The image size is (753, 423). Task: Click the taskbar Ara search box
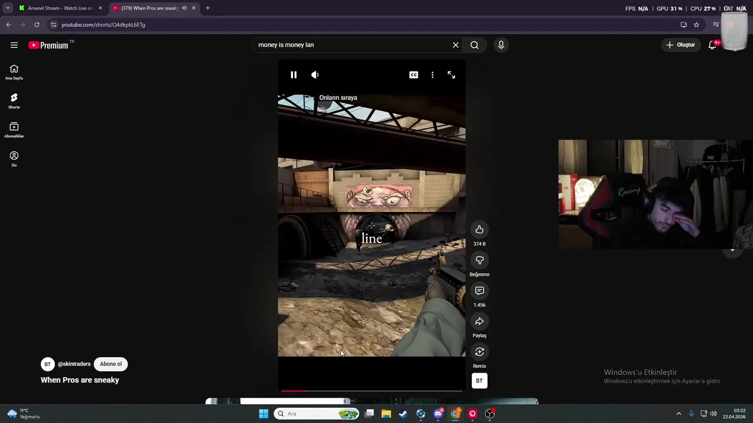click(x=318, y=414)
